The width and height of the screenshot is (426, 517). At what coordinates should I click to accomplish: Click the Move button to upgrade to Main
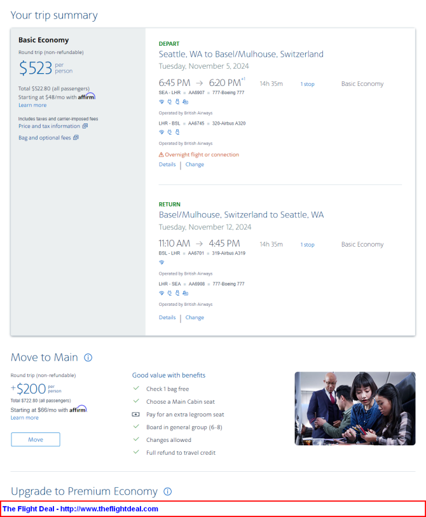36,439
